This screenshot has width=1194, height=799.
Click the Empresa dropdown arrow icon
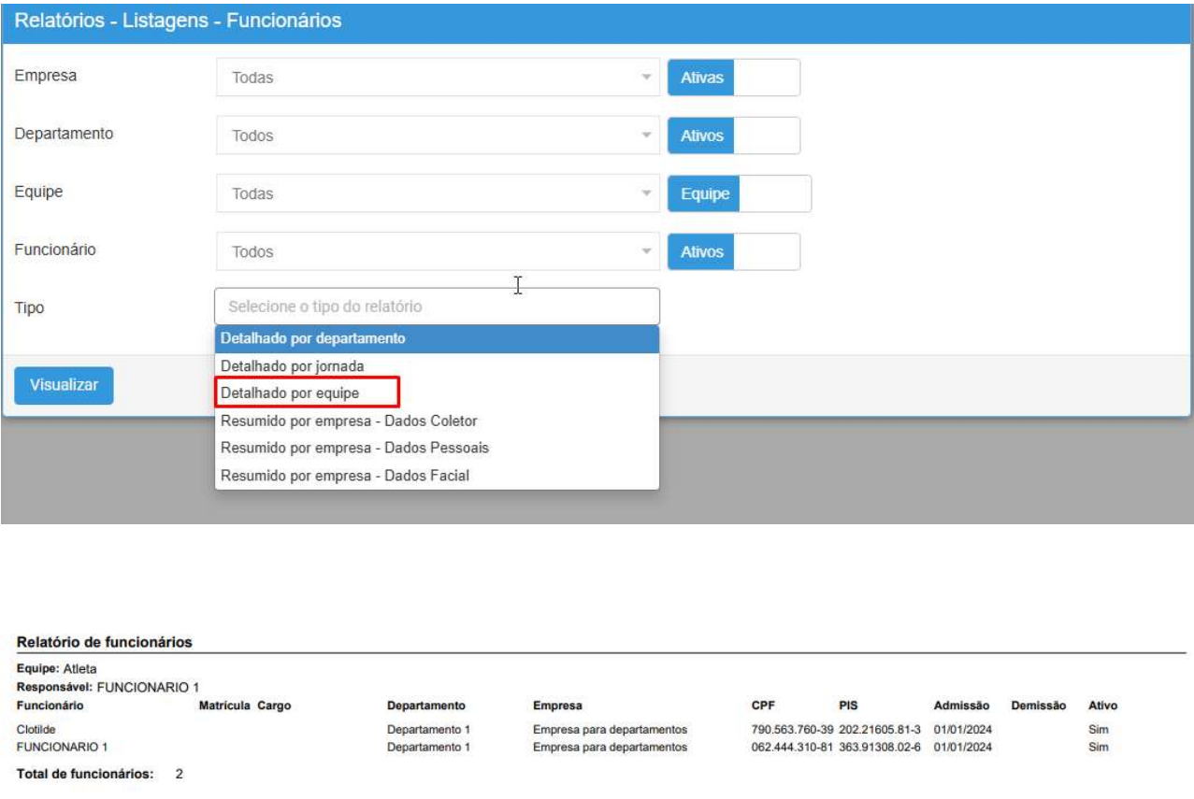[x=645, y=78]
